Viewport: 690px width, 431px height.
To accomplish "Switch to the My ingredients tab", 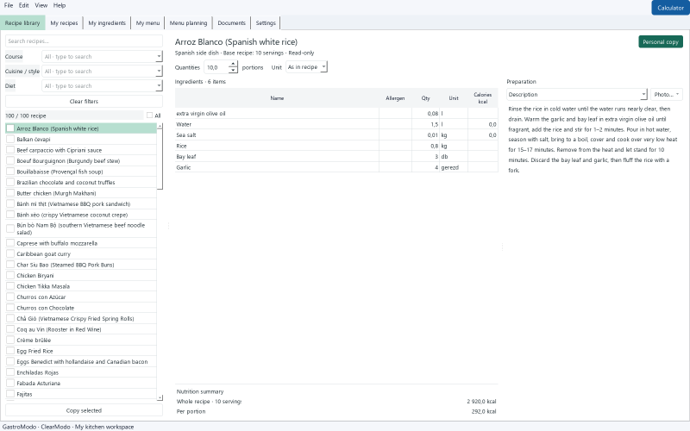I will point(107,23).
